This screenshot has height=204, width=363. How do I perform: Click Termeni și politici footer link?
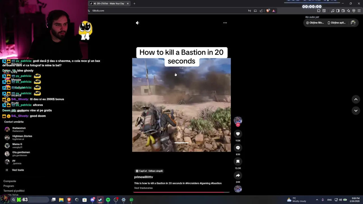pos(14,191)
